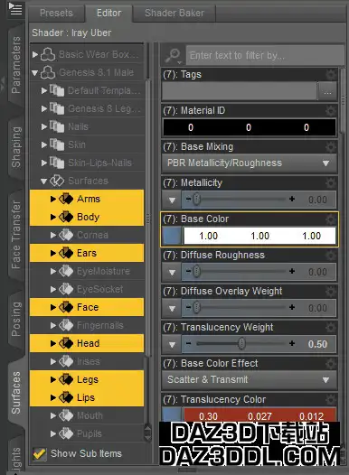
Task: Click the Surfaces group icon
Action: 57,181
